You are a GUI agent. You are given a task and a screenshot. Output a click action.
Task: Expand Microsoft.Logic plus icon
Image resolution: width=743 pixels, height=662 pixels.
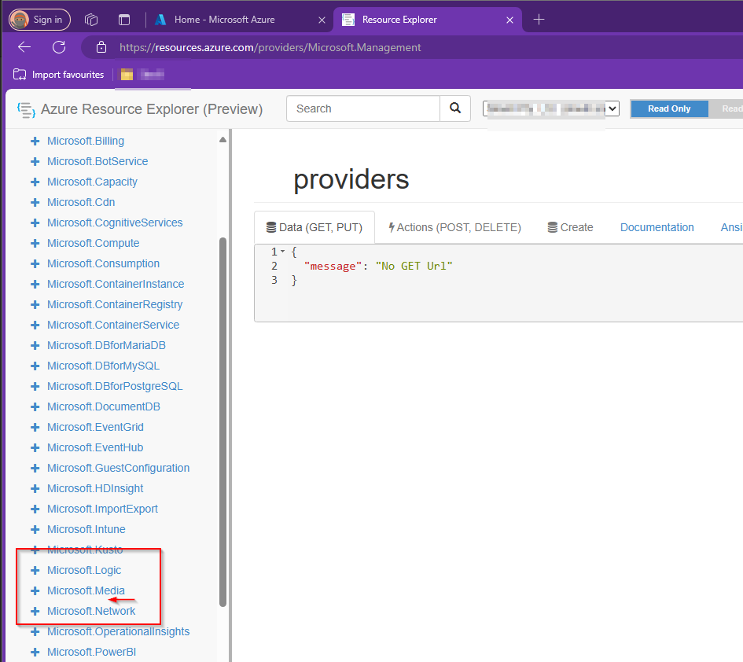[x=35, y=571]
